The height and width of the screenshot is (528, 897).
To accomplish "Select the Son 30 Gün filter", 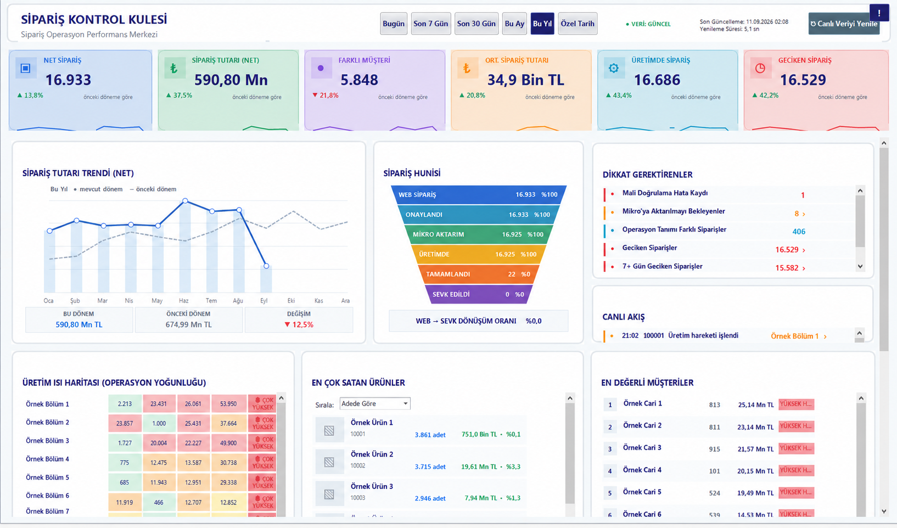I will (x=476, y=24).
